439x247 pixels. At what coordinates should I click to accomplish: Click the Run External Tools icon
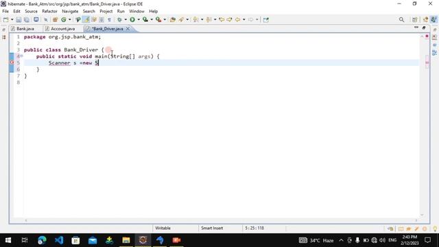coord(158,20)
